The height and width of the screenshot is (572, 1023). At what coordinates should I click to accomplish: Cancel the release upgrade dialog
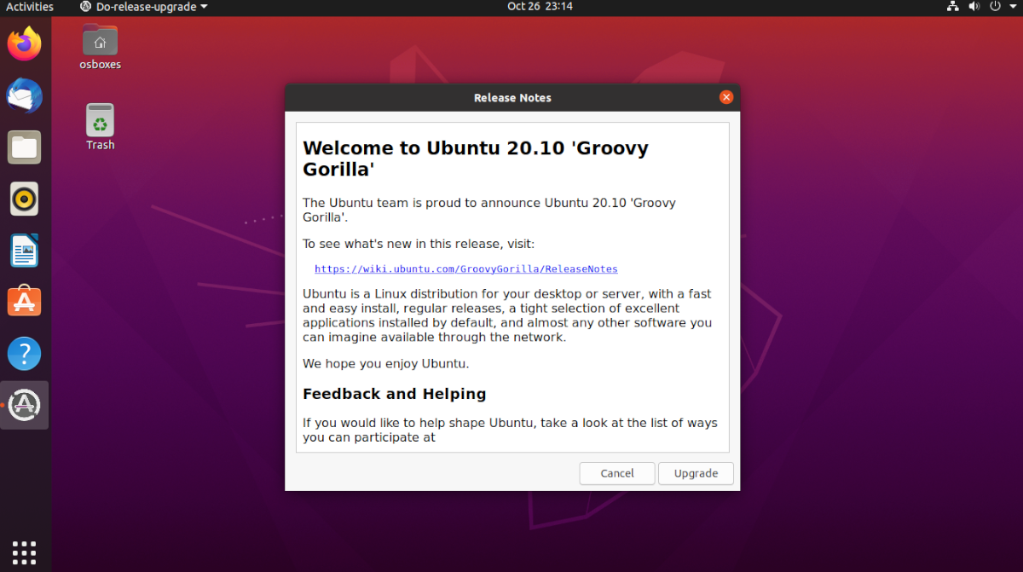point(617,473)
